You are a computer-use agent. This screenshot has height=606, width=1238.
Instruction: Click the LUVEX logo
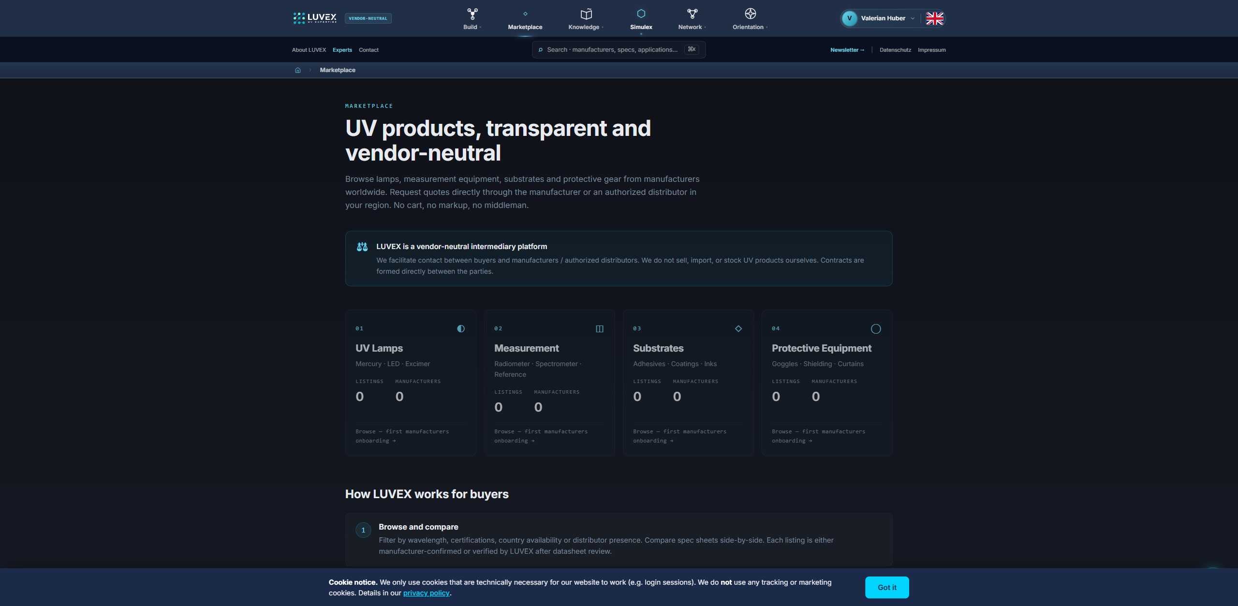pyautogui.click(x=315, y=18)
